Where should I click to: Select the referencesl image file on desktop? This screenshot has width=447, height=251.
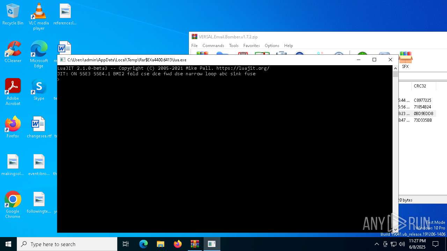[65, 15]
